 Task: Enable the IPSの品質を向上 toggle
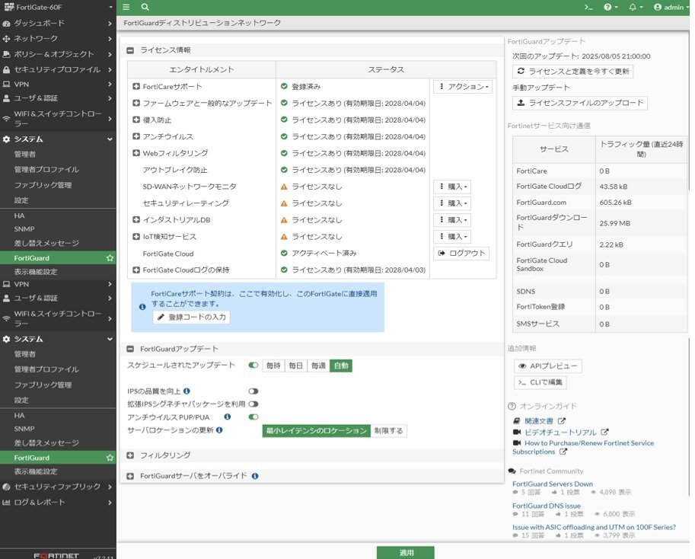[x=253, y=391]
